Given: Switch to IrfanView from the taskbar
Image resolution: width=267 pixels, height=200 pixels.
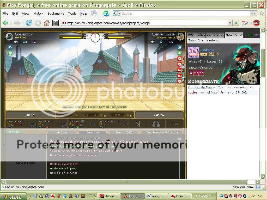Looking at the screenshot, I should [x=180, y=196].
